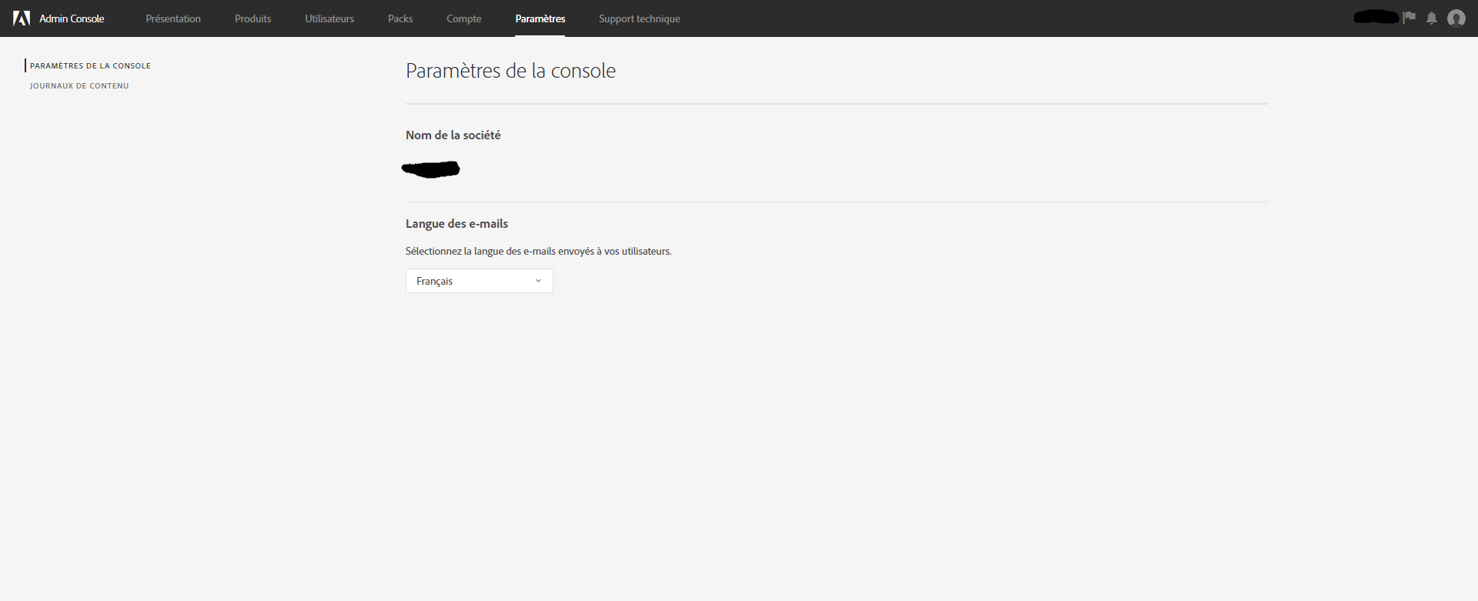Viewport: 1478px width, 601px height.
Task: Click the redacted organization name in header
Action: pyautogui.click(x=1376, y=17)
